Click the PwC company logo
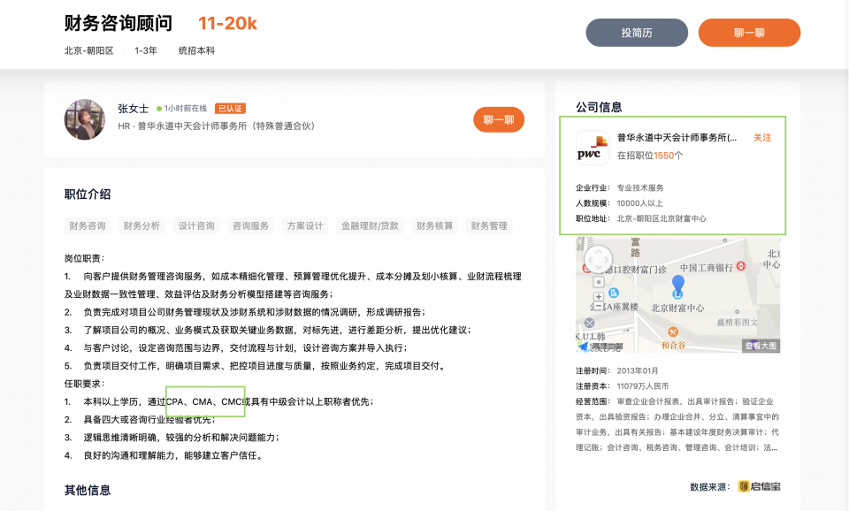 pos(592,148)
